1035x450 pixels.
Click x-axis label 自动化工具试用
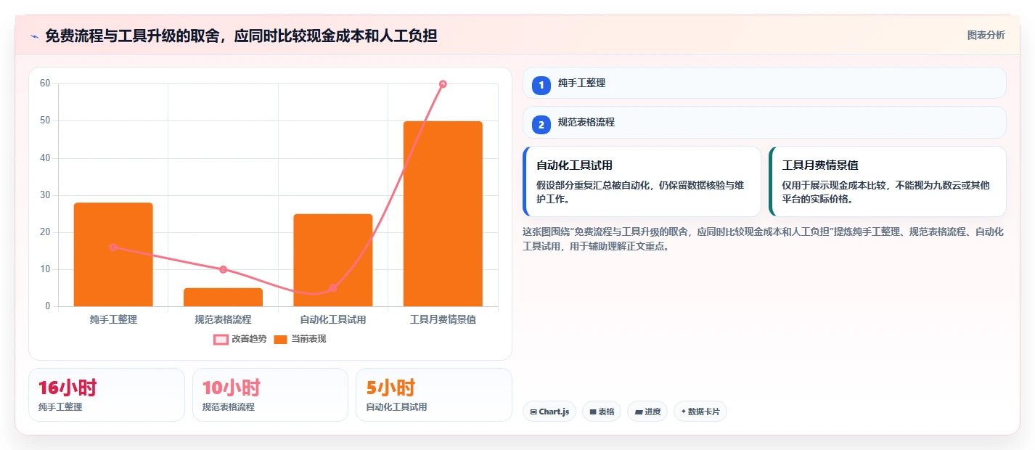[x=332, y=319]
